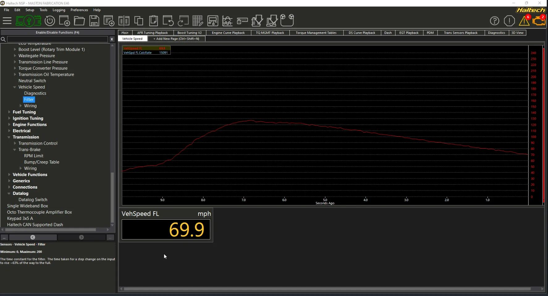Image resolution: width=548 pixels, height=296 pixels.
Task: Click the green USB ECU connection icon
Action: 28,21
